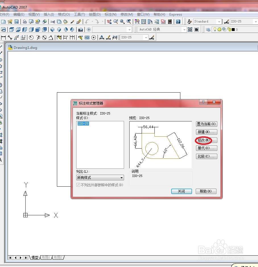Click the 置为当前(U) button

[x=207, y=124]
